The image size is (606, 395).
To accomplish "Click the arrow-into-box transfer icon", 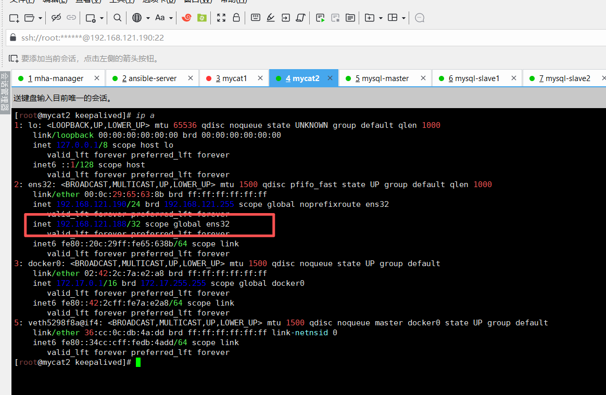I will [x=286, y=18].
